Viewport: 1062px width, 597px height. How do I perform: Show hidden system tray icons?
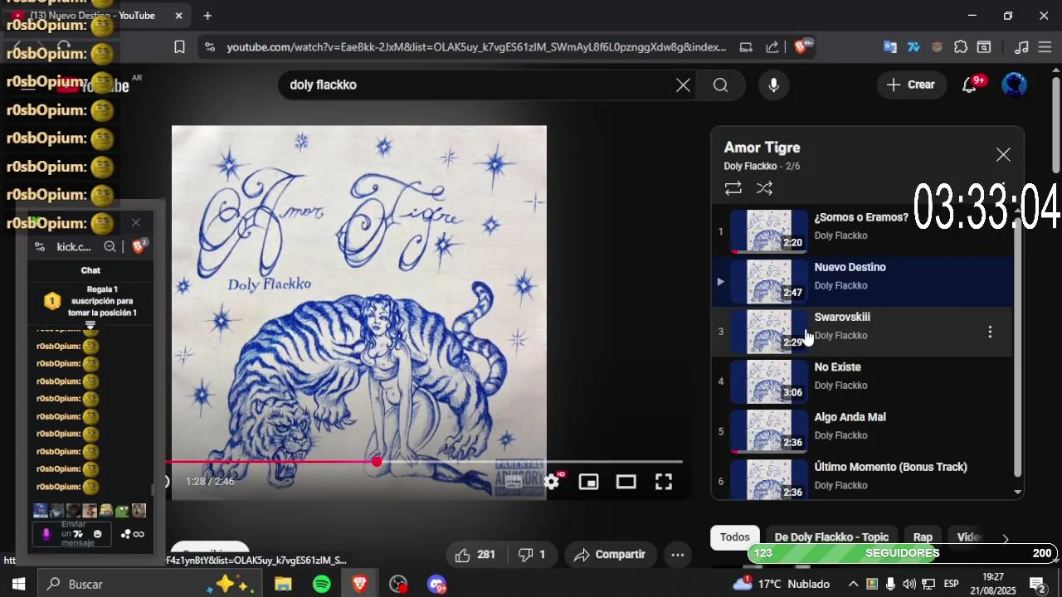853,584
